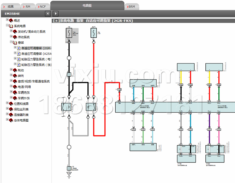Viewport: 235px width, 183px height.
Task: Select the 电源/网络 tree item
Action: coord(24,87)
